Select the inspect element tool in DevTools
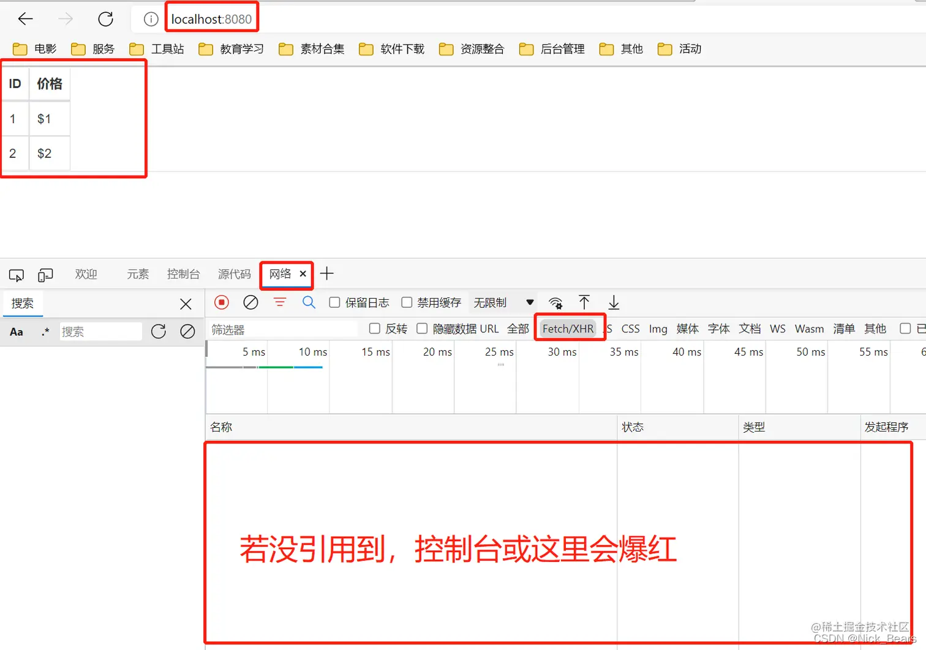The height and width of the screenshot is (650, 926). 16,275
